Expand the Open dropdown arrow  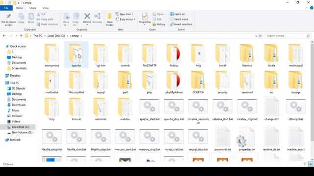tap(165, 14)
